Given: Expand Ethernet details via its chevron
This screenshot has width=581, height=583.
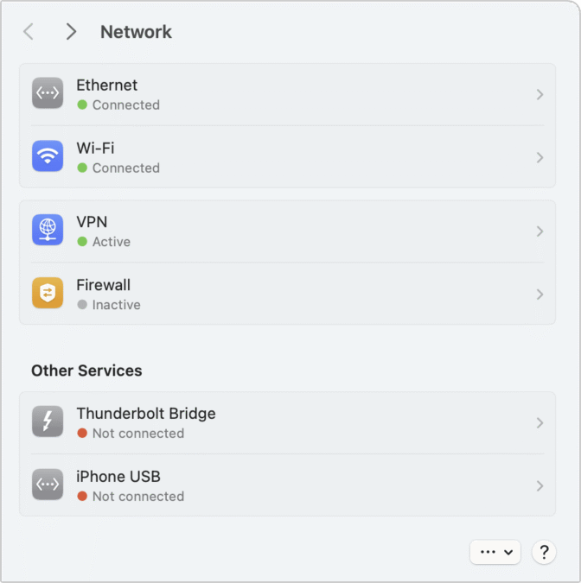Looking at the screenshot, I should [x=539, y=94].
